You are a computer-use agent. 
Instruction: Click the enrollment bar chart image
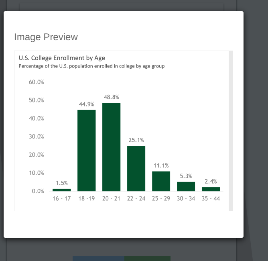[122, 131]
